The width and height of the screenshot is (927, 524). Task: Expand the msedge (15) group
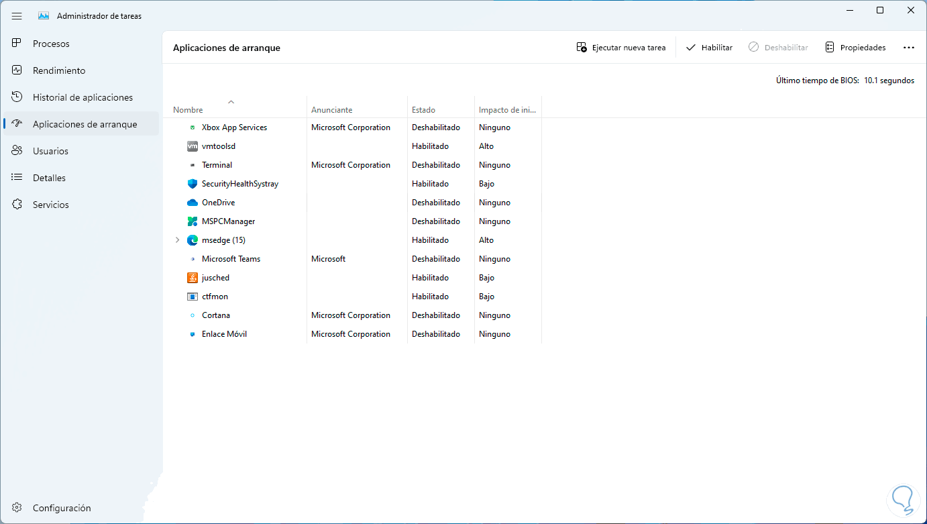click(177, 240)
